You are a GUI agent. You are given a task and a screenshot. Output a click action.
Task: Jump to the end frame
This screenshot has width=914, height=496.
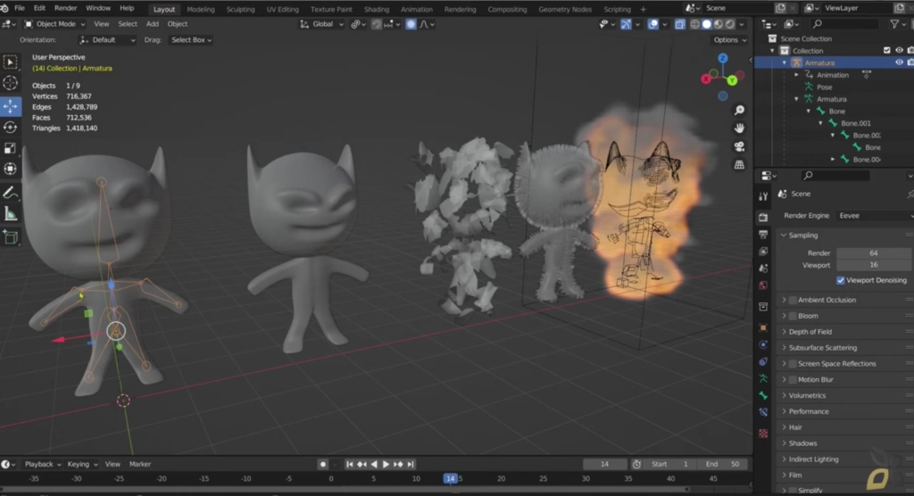411,465
